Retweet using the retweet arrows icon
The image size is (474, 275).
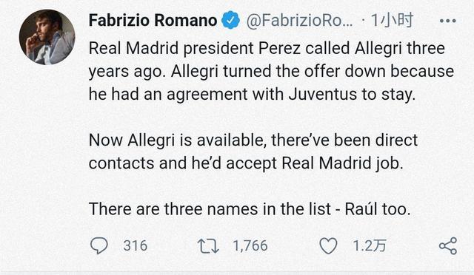point(208,245)
